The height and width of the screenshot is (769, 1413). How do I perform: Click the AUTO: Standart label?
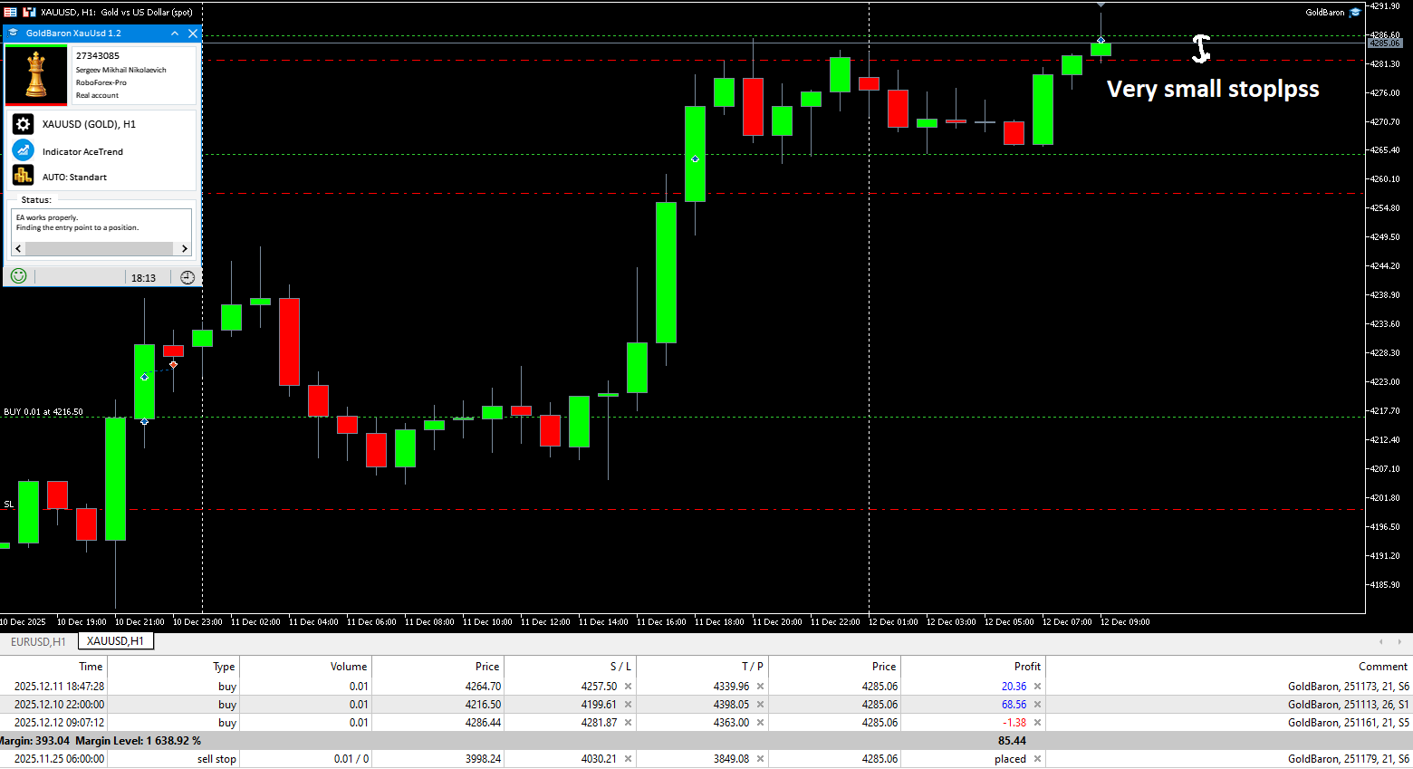(74, 178)
